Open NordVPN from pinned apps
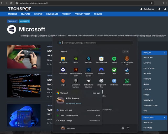168x134 pixels. pyautogui.click(x=101, y=71)
